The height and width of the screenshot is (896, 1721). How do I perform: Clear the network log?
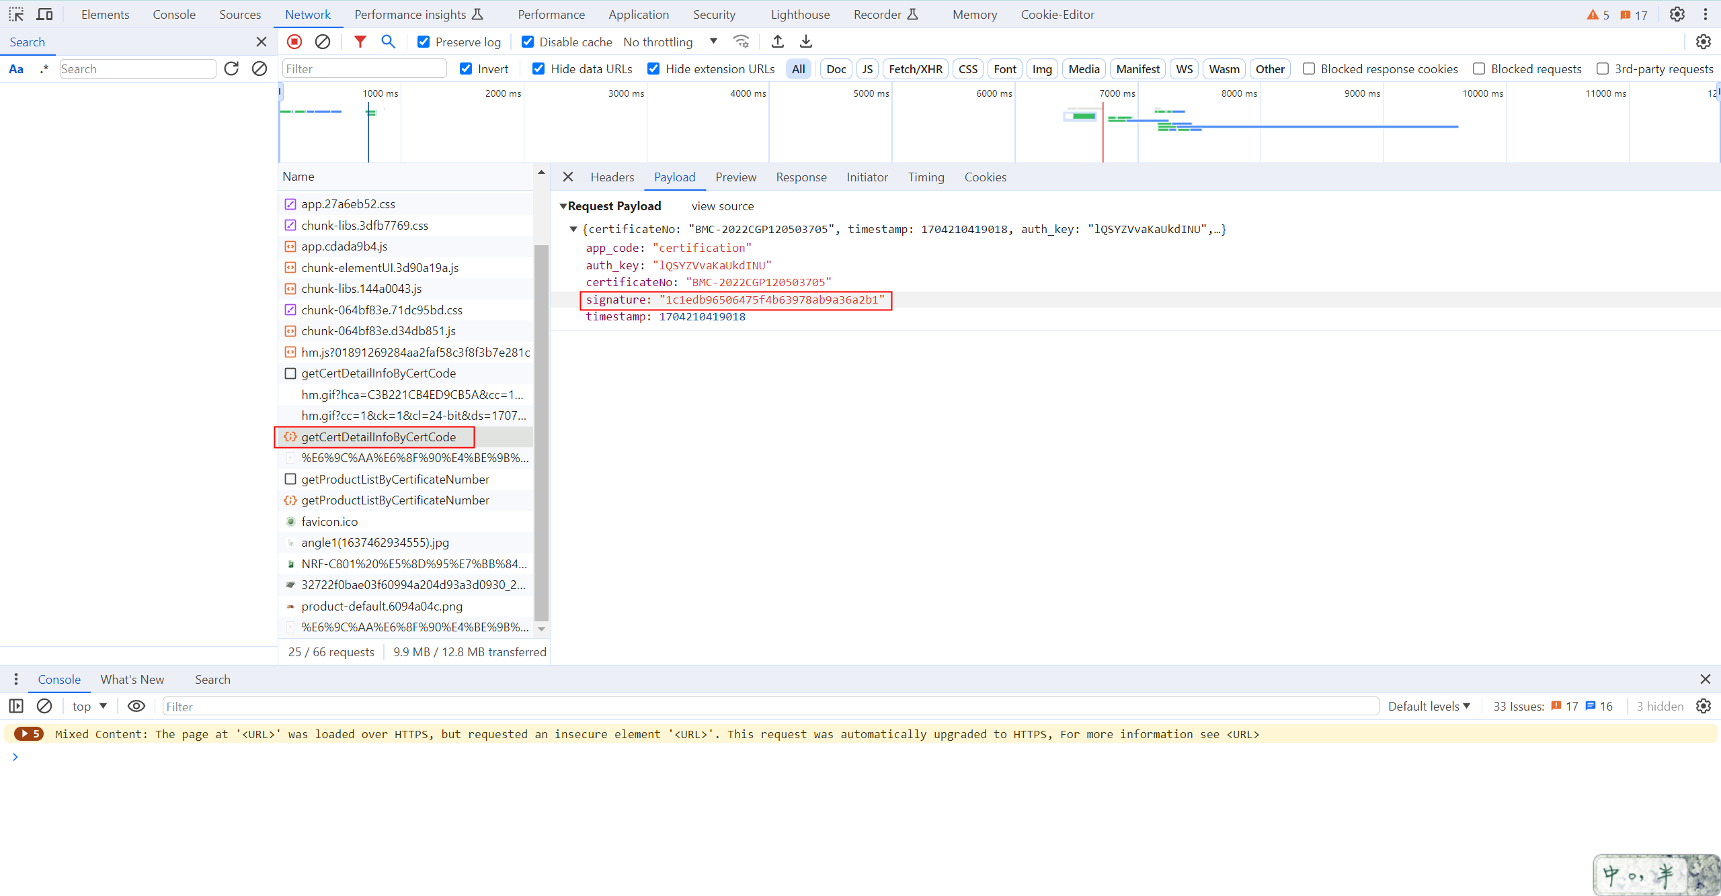pos(323,42)
